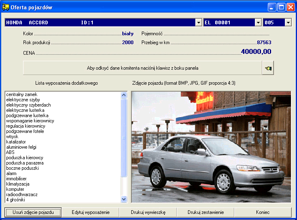Minimize the Oferta pojazdów window

tap(271, 7)
